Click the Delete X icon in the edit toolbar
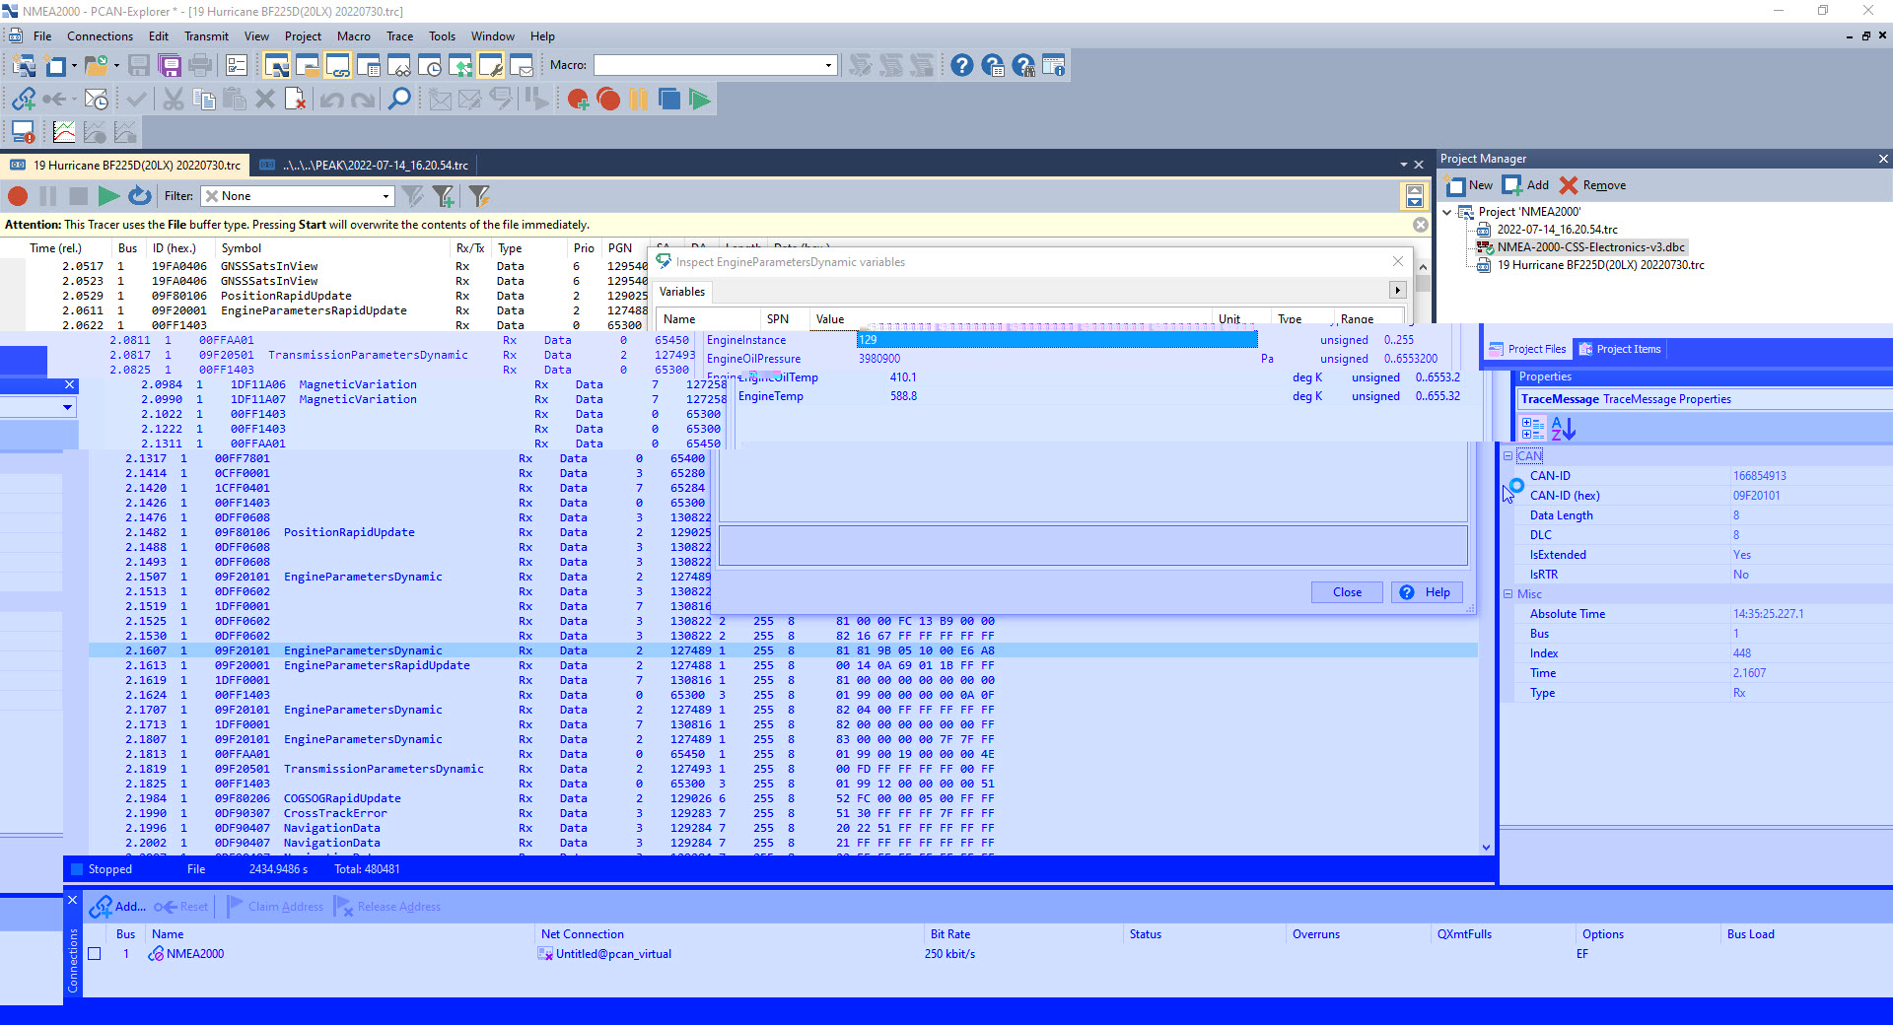The height and width of the screenshot is (1025, 1893). coord(265,100)
